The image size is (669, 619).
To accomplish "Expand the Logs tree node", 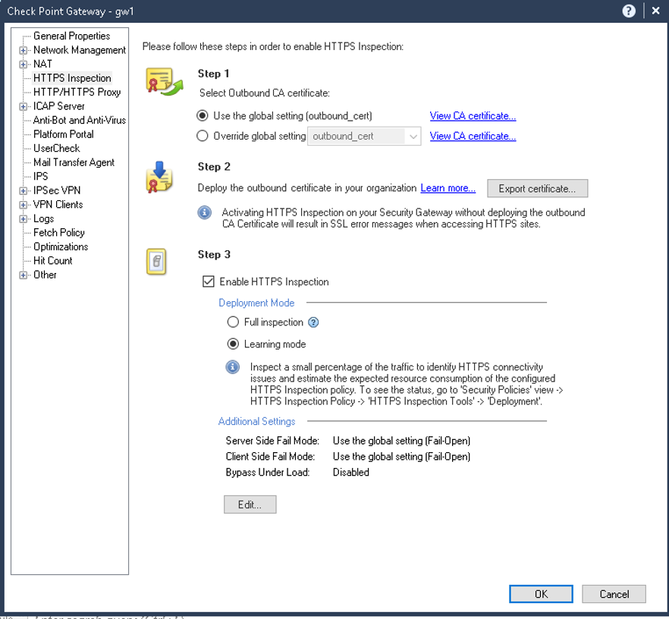I will [x=24, y=218].
